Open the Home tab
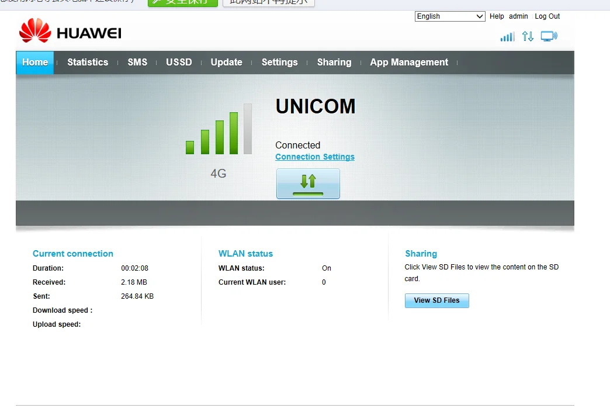This screenshot has width=610, height=408. click(35, 63)
